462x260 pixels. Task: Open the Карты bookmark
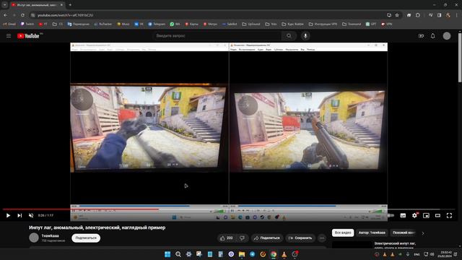191,24
